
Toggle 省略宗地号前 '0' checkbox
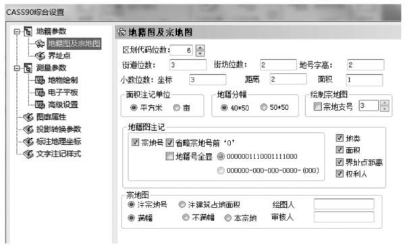tap(169, 143)
